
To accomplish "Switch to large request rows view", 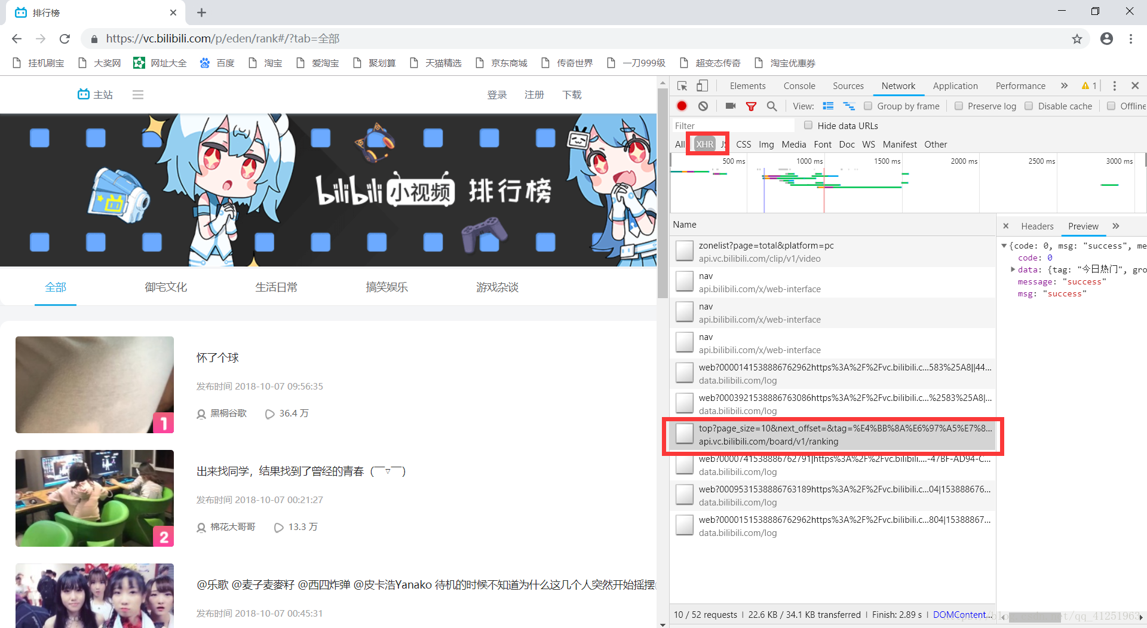I will click(x=828, y=106).
